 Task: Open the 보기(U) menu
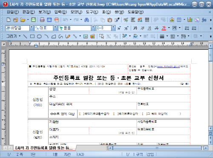point(45,12)
